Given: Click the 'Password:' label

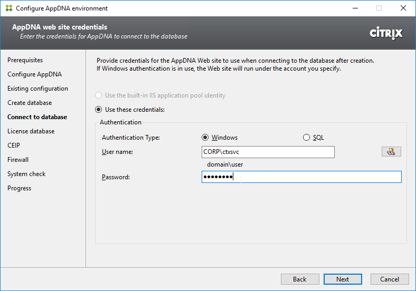Looking at the screenshot, I should [x=116, y=177].
